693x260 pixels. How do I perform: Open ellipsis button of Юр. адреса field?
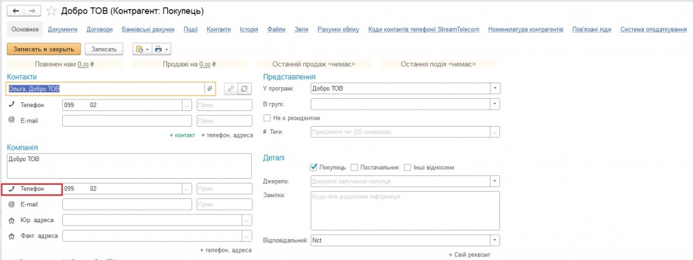coord(247,220)
